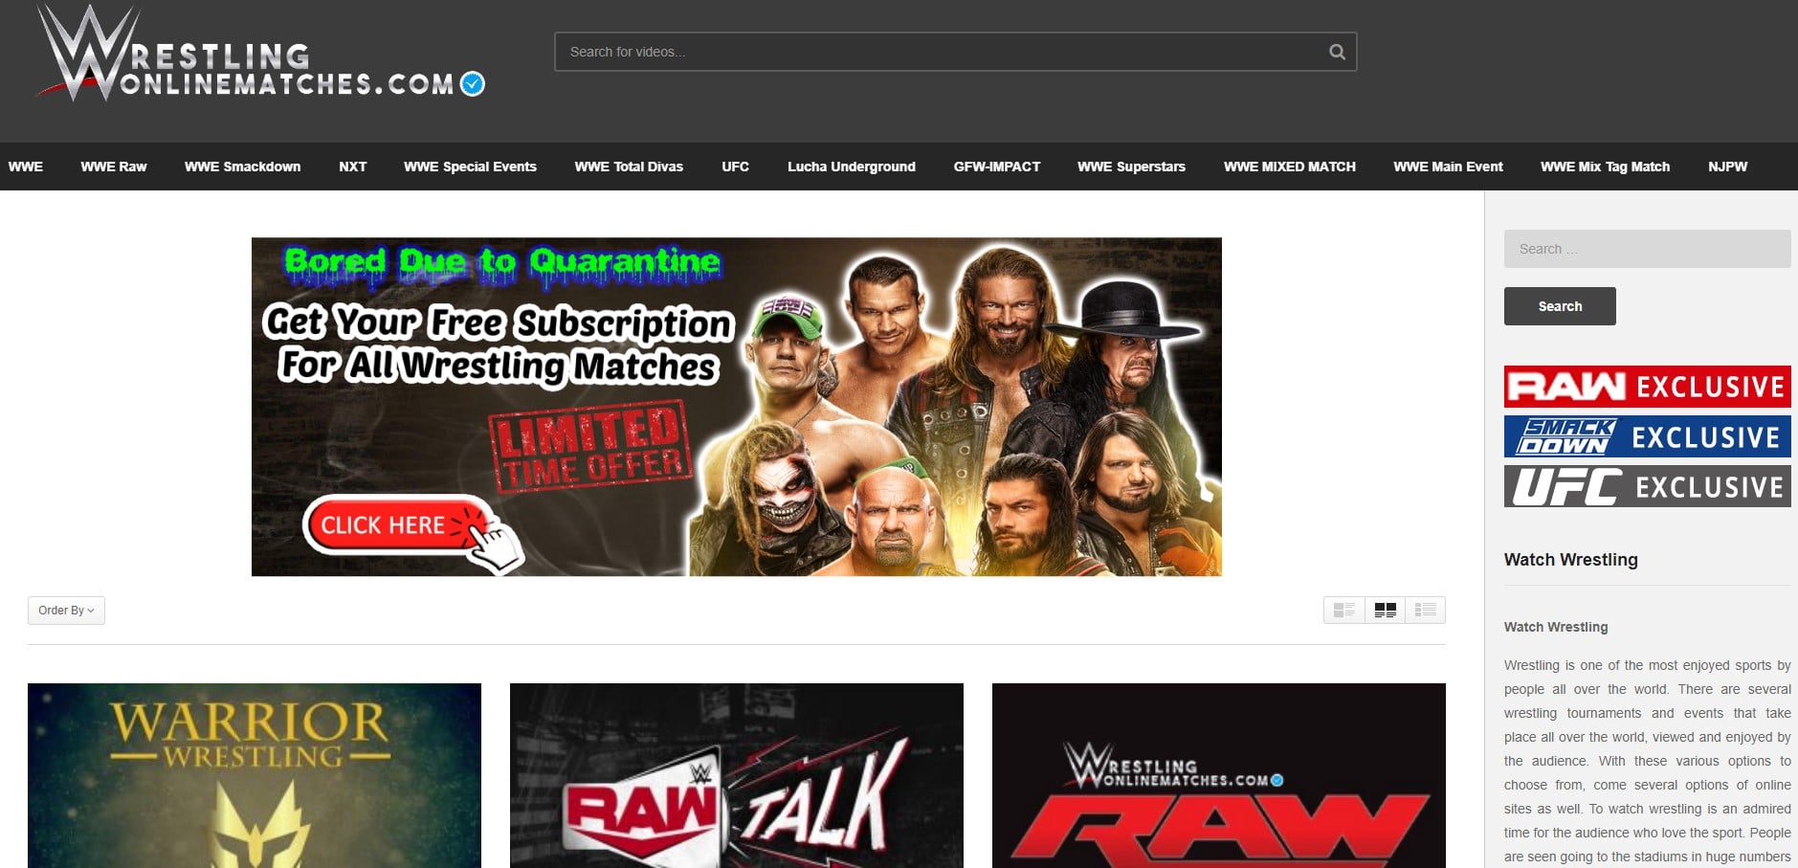
Task: Open the WrestlingOnlineMatches.com logo homepage link
Action: pos(260,54)
